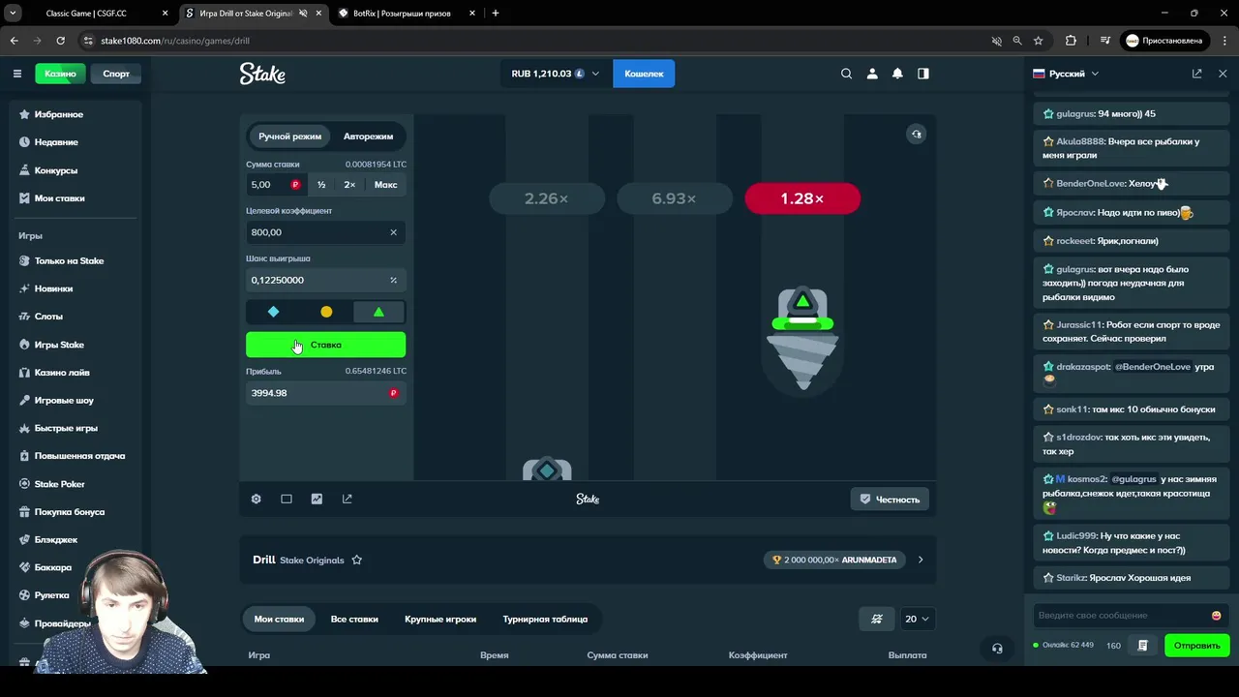Open Крупные игроки tab
The image size is (1239, 697).
tap(440, 619)
